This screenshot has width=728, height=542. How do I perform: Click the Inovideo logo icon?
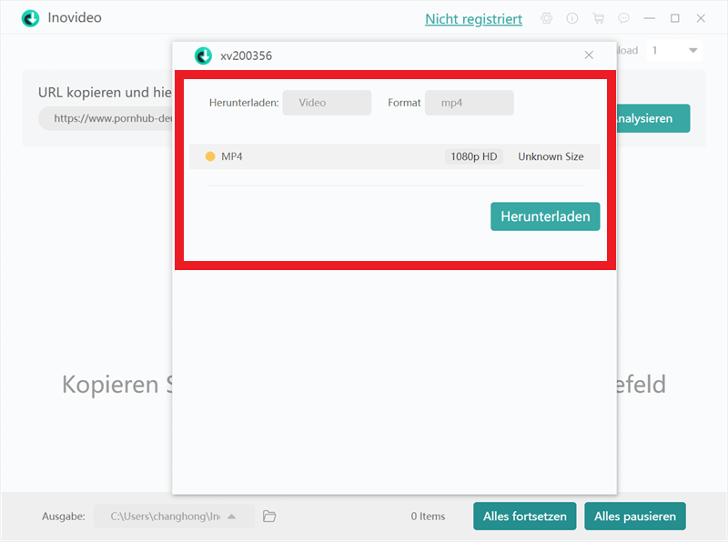(31, 18)
